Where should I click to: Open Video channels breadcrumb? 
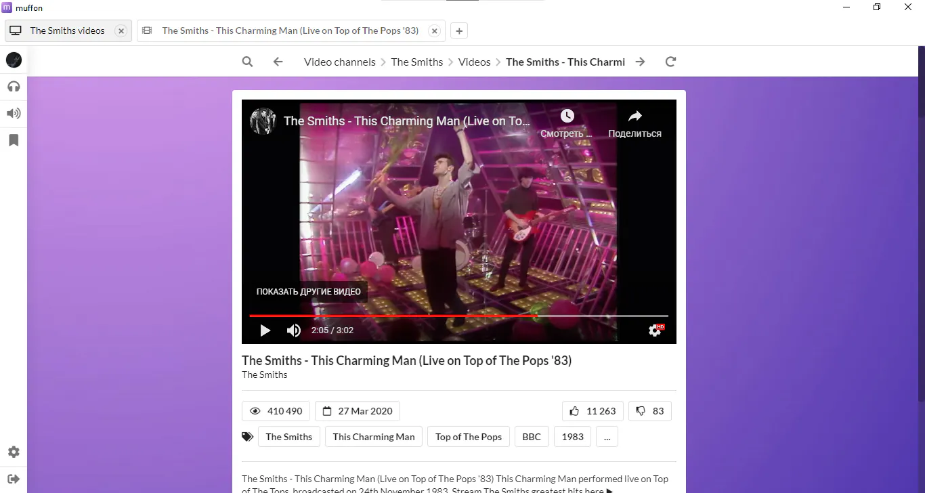click(339, 62)
